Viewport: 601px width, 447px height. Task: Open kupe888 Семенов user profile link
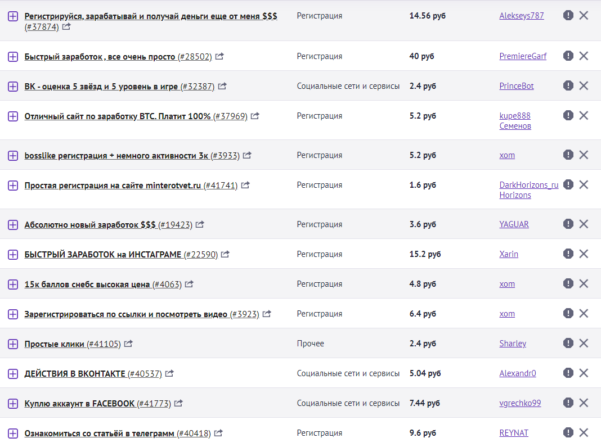(515, 121)
